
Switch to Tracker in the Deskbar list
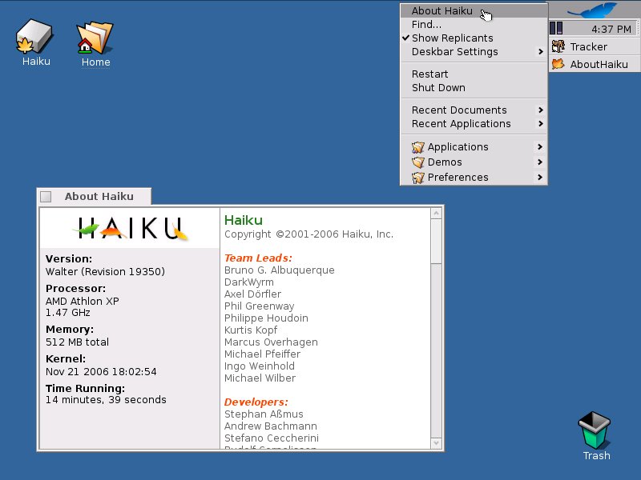[x=595, y=46]
